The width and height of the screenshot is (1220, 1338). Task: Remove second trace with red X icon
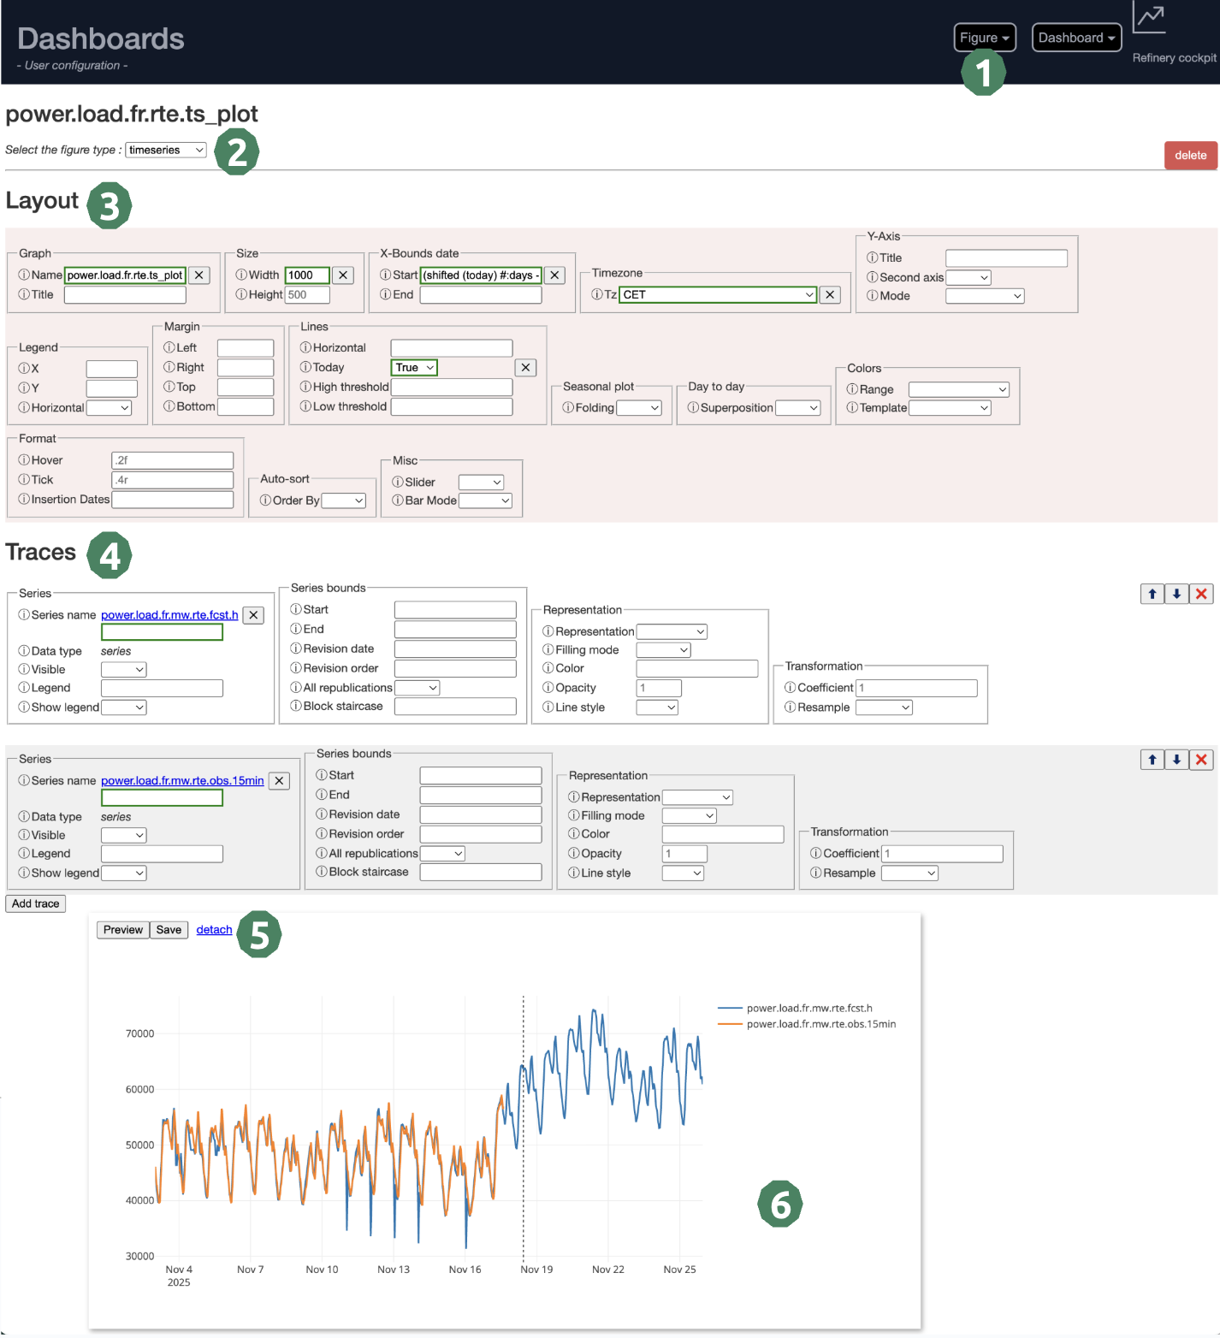[x=1201, y=760]
